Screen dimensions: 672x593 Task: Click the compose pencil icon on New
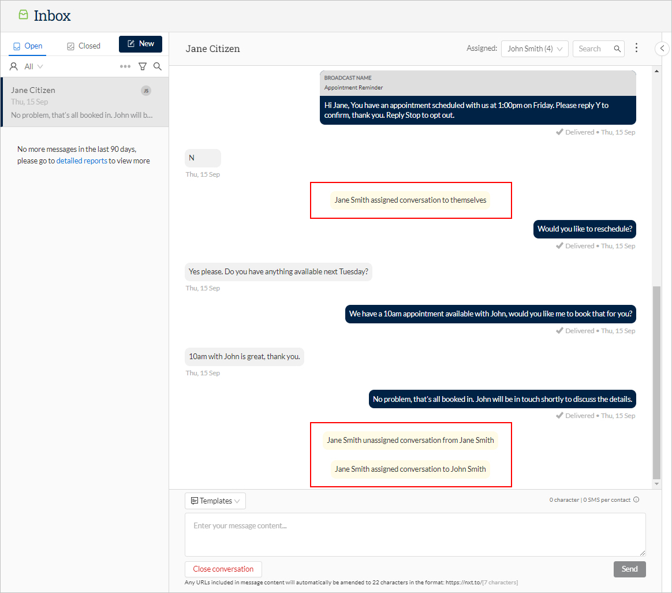pyautogui.click(x=131, y=43)
